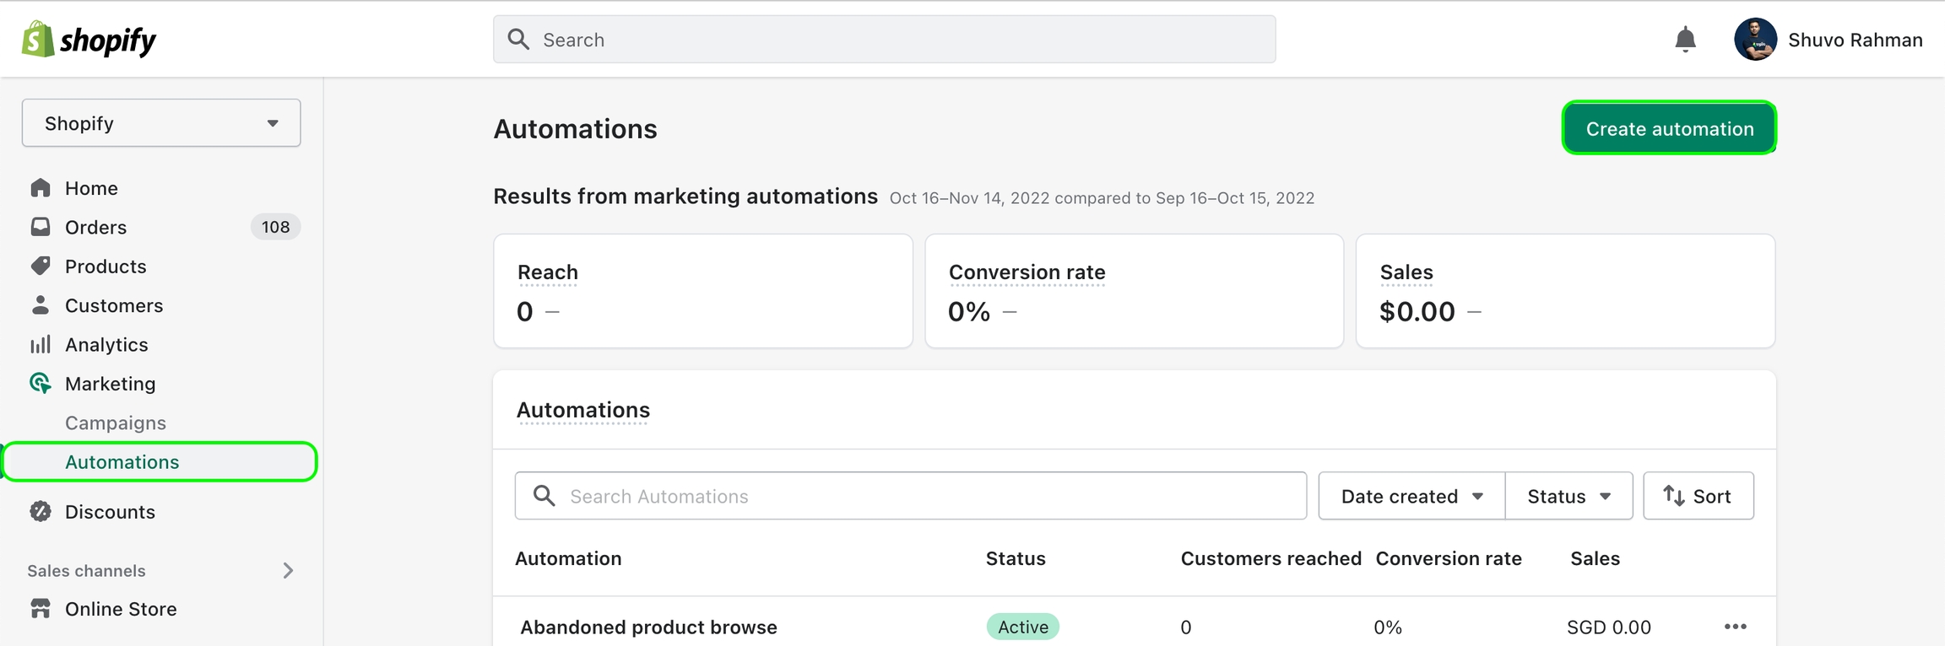The width and height of the screenshot is (1945, 646).
Task: Open more actions for Abandoned product browse
Action: pos(1735,626)
